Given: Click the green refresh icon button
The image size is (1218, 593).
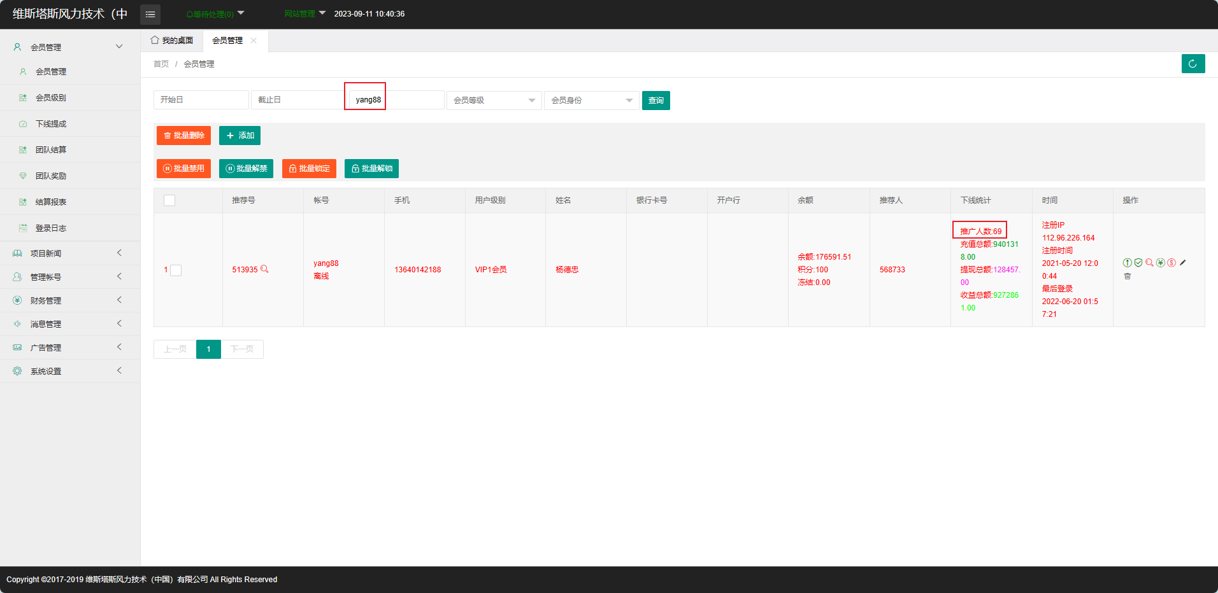Looking at the screenshot, I should [x=1193, y=64].
